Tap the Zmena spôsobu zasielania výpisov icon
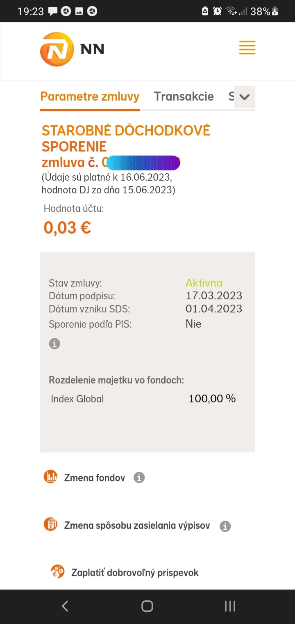The width and height of the screenshot is (295, 624). pos(51,524)
